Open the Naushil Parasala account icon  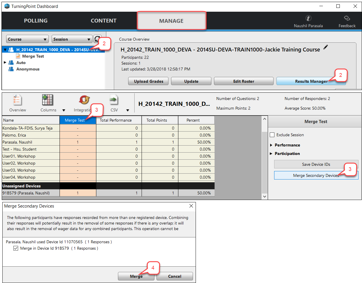pyautogui.click(x=308, y=18)
